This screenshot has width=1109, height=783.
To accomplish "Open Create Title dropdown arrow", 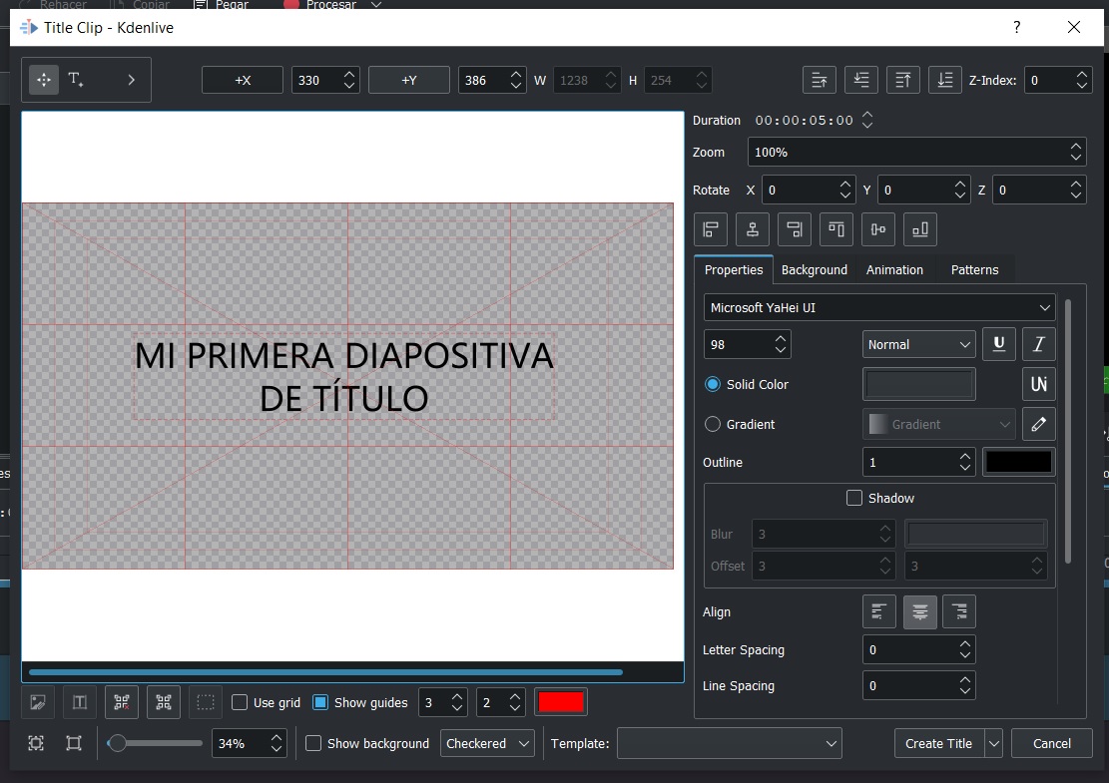I will [994, 743].
